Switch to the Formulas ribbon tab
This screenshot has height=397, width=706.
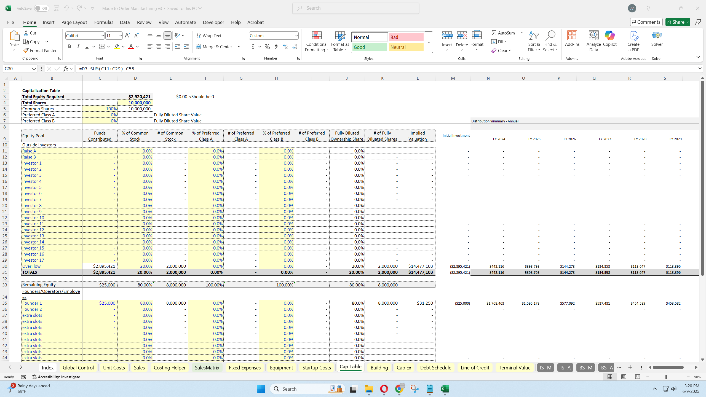click(103, 22)
